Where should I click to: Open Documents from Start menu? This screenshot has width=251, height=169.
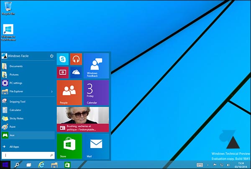coord(28,66)
